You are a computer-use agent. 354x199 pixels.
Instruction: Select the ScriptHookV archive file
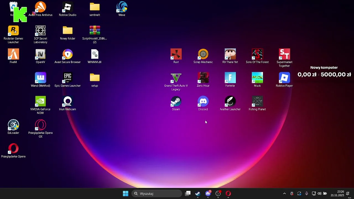click(95, 35)
